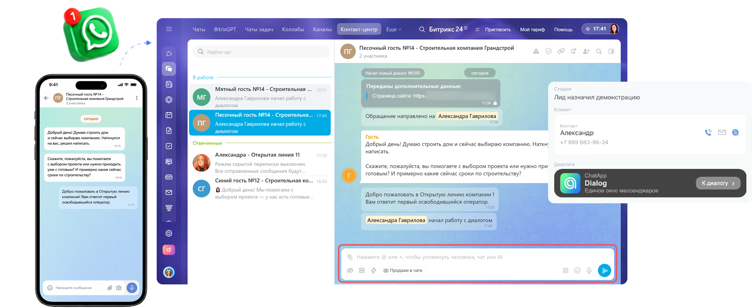752x308 pixels.
Task: Open the tasks checkmark sidebar icon
Action: click(x=169, y=146)
